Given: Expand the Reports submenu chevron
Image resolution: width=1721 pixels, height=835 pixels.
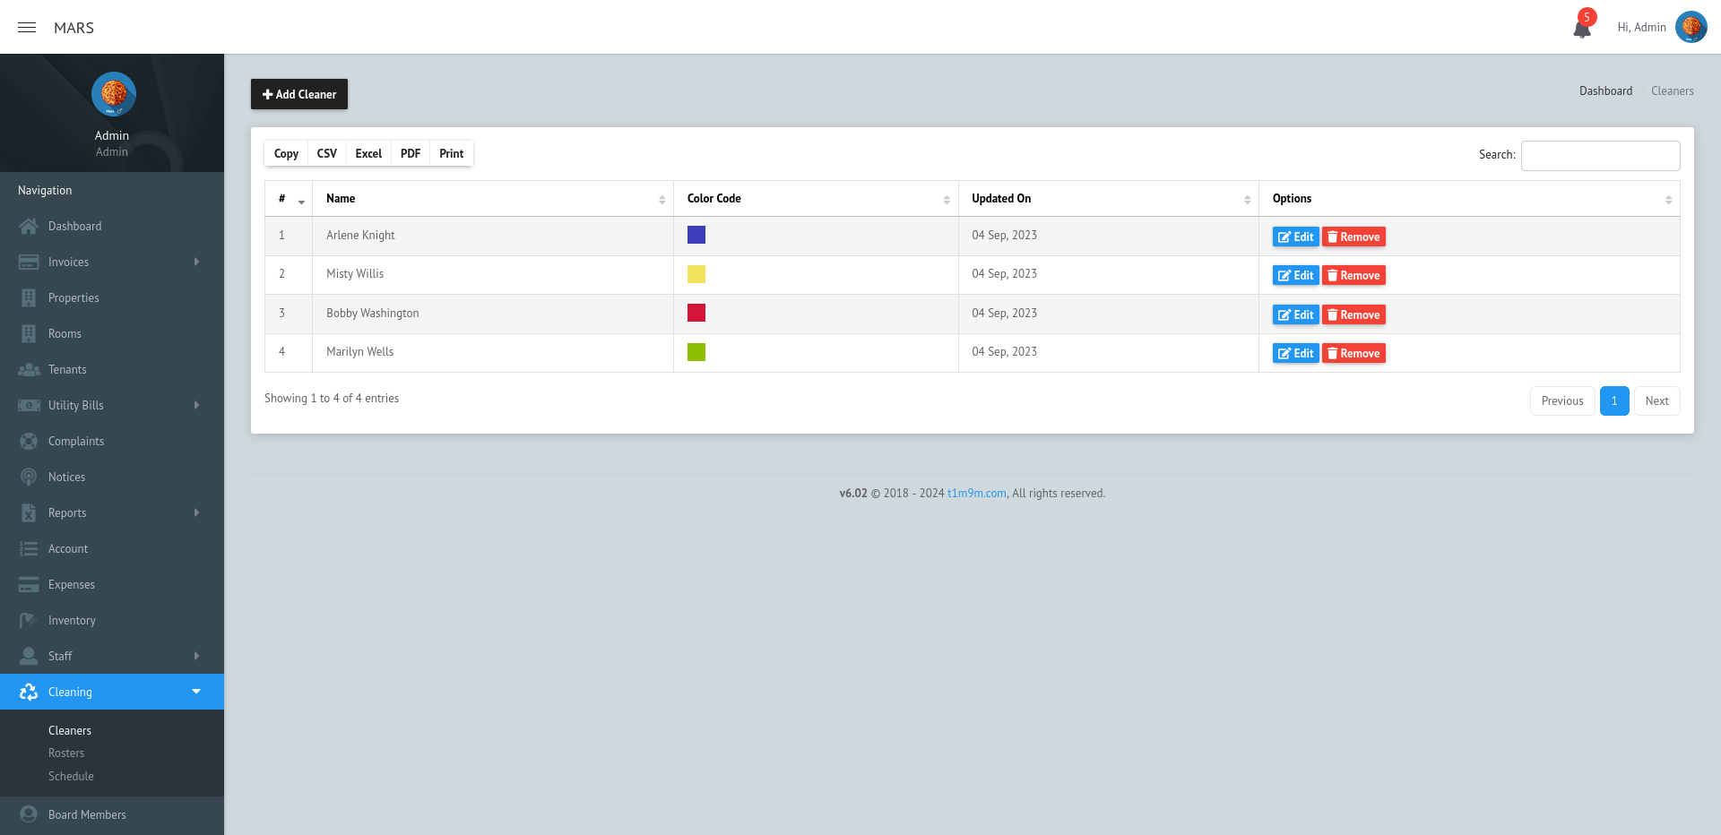Looking at the screenshot, I should click(x=196, y=512).
